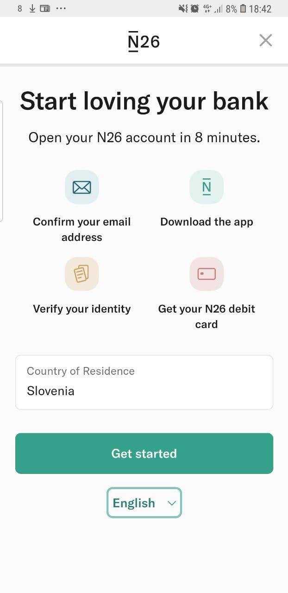Tap the download arrow in status bar

(32, 8)
